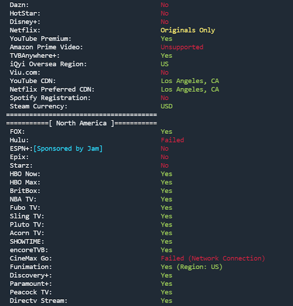Viewport: 293px width, 306px height.
Task: Click the "Dazn:" label
Action: (x=20, y=5)
